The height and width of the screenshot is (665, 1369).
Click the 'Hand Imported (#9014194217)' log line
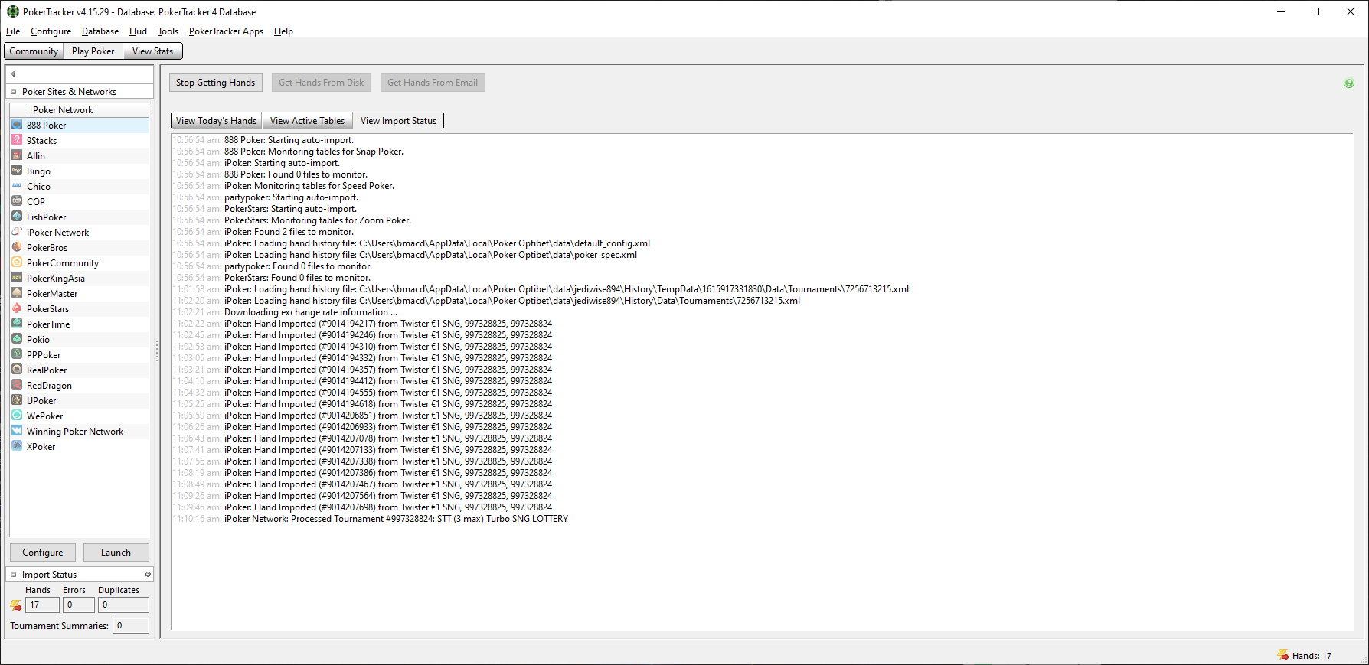coord(362,324)
